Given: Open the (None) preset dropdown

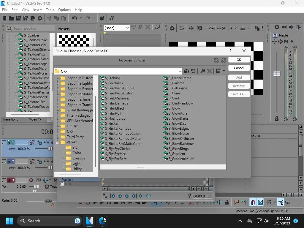Looking at the screenshot, I should pyautogui.click(x=127, y=28).
